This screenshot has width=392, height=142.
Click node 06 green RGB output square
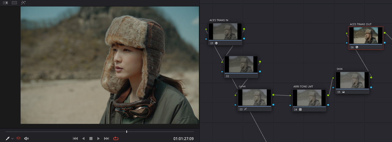coord(385,33)
